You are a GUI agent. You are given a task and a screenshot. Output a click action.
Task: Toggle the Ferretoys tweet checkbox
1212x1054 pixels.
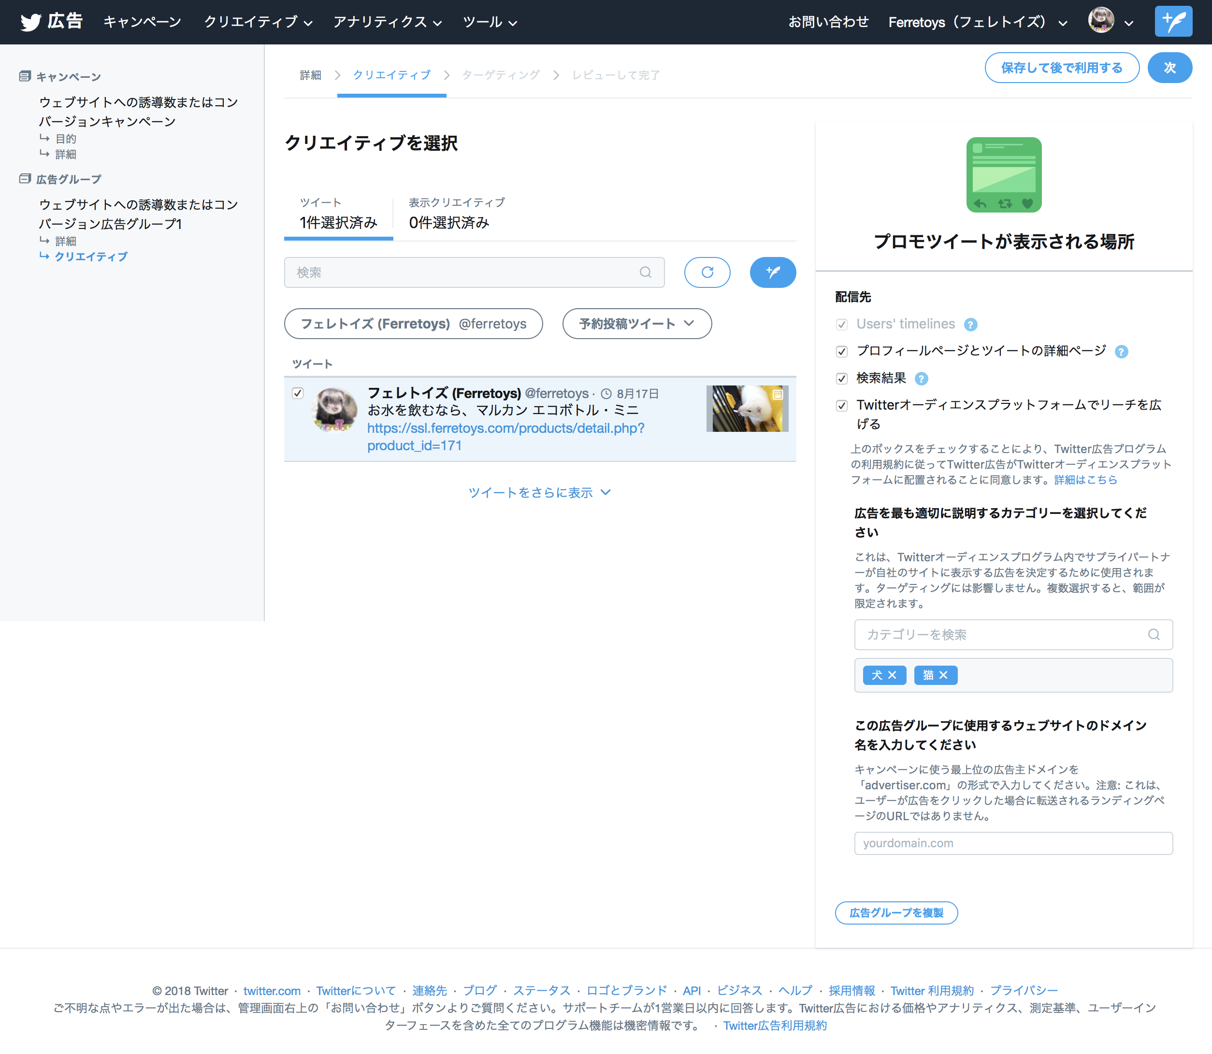click(298, 394)
